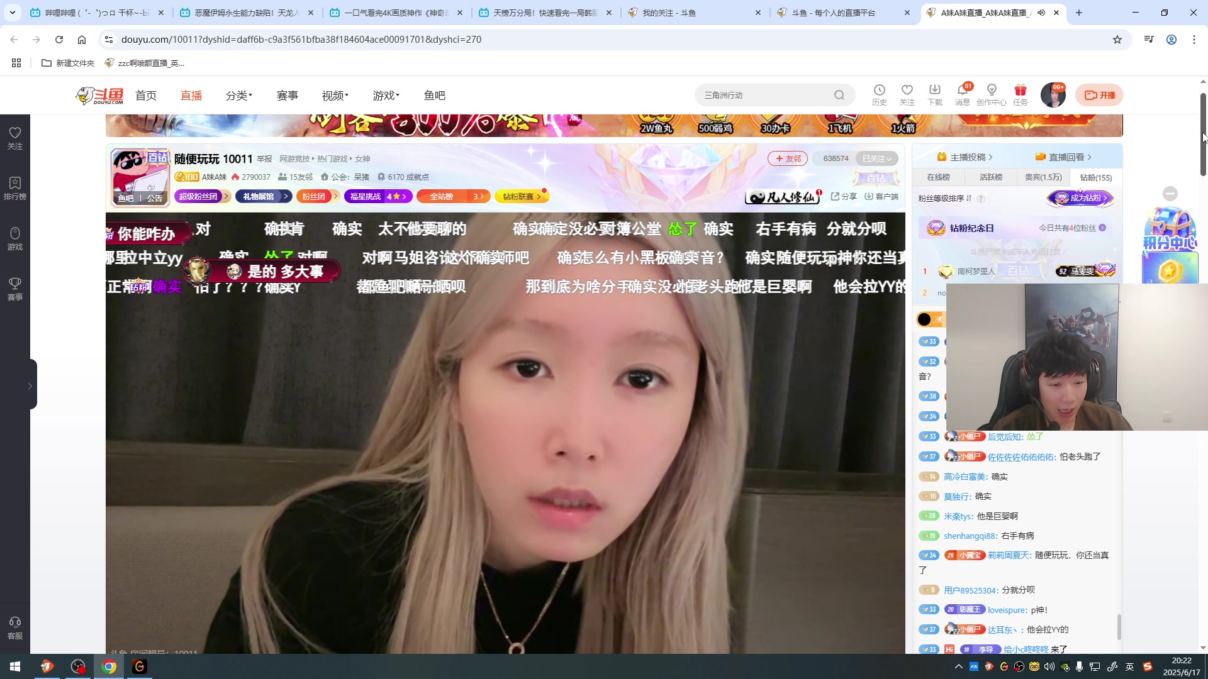Switch to 钻粉(155) tab
Image resolution: width=1208 pixels, height=679 pixels.
coord(1096,177)
